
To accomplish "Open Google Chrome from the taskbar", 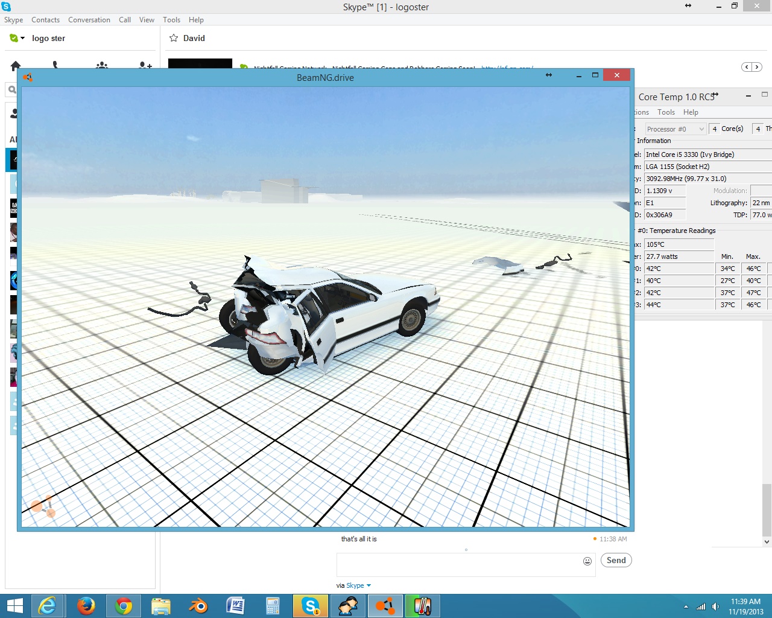I will (x=124, y=606).
